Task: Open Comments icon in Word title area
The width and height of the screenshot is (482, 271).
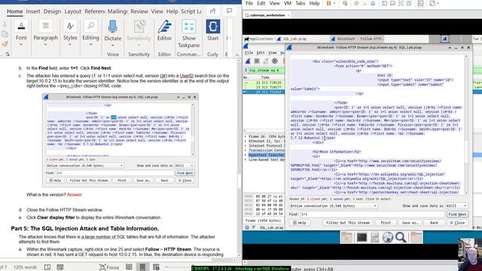Action: (229, 11)
